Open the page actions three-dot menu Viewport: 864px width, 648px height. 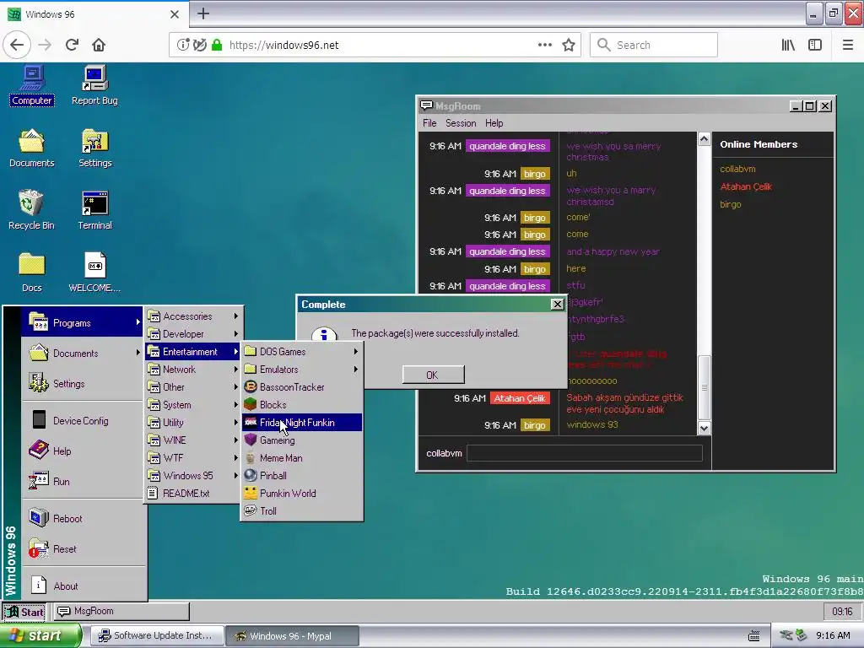point(544,45)
